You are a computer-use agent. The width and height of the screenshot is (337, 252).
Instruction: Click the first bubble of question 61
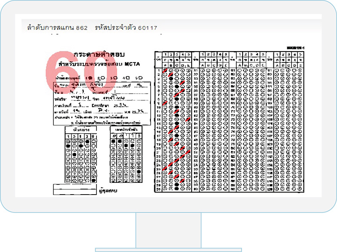[240, 70]
